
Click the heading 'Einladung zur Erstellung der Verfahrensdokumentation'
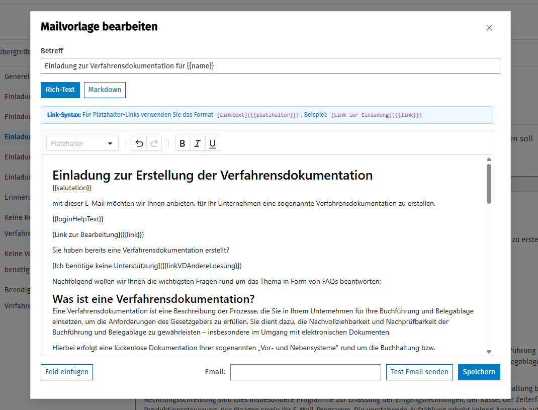[212, 175]
